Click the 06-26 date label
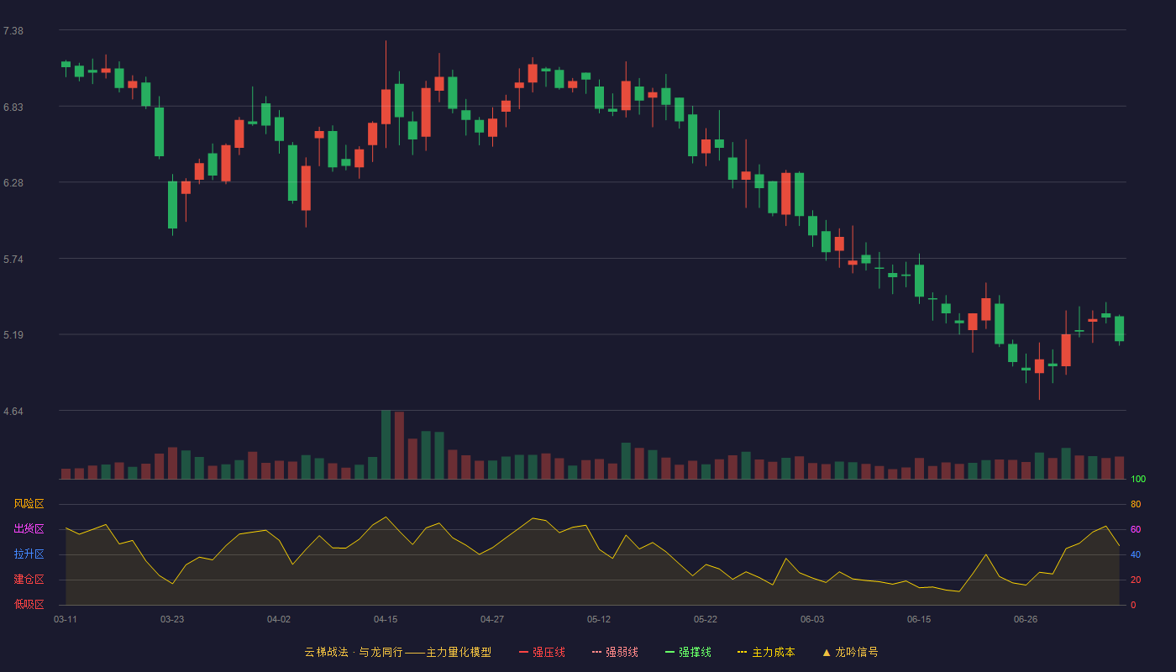The height and width of the screenshot is (672, 1176). pos(1026,619)
